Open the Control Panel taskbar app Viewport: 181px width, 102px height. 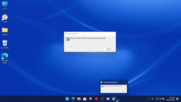pyautogui.click(x=108, y=99)
